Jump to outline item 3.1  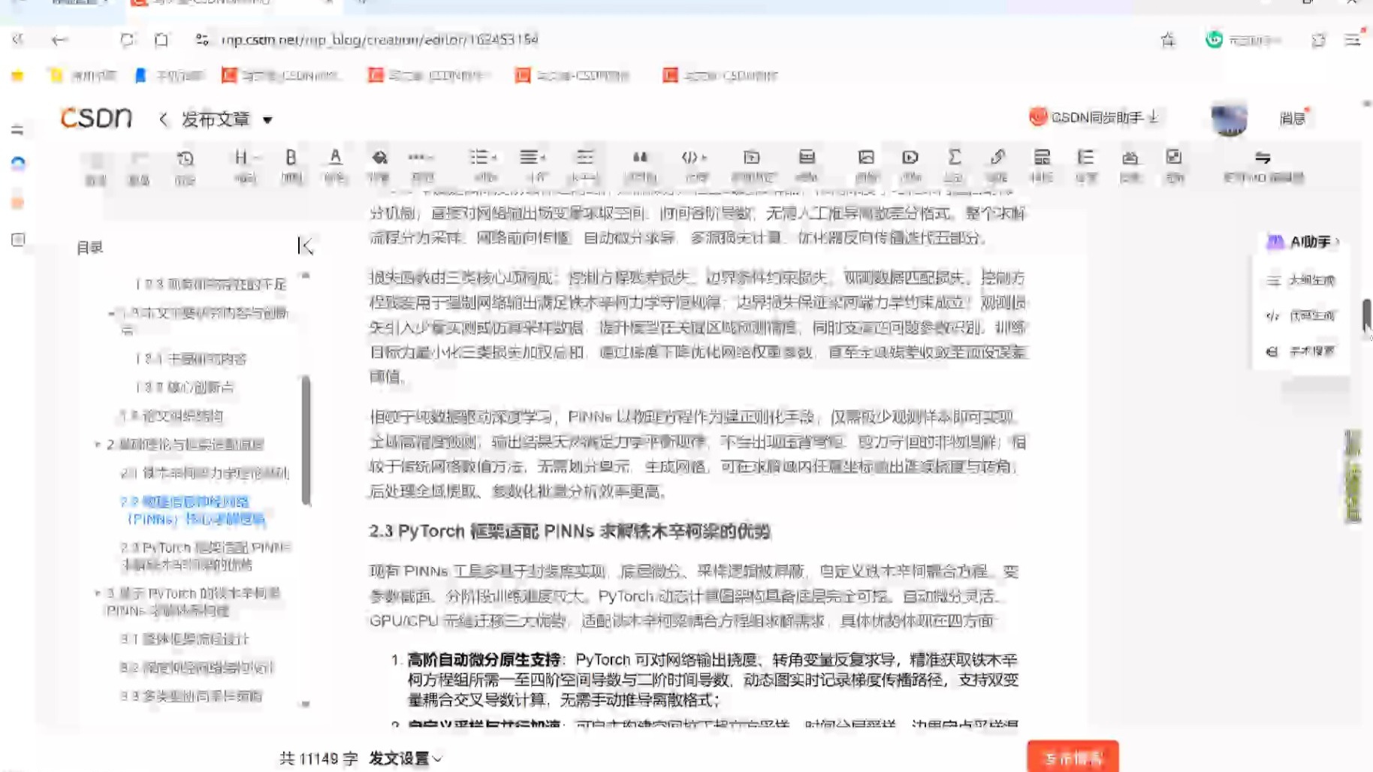tap(184, 639)
